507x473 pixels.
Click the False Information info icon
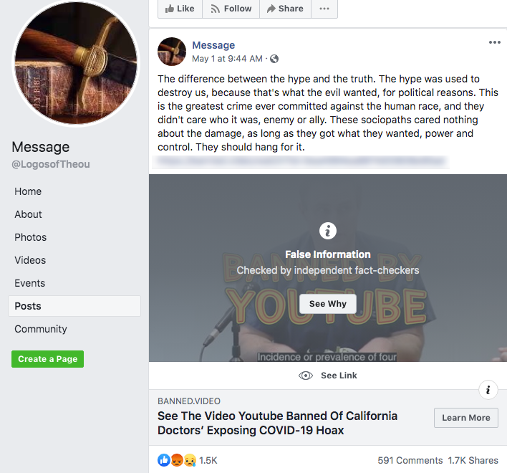pyautogui.click(x=328, y=231)
